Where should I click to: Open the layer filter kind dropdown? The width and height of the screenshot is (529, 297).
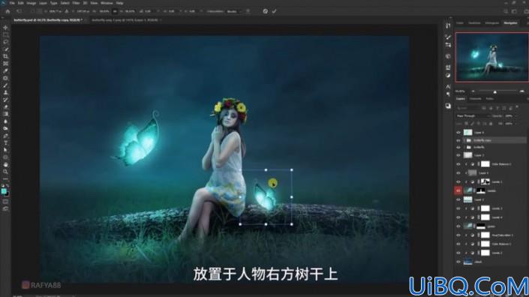point(468,108)
